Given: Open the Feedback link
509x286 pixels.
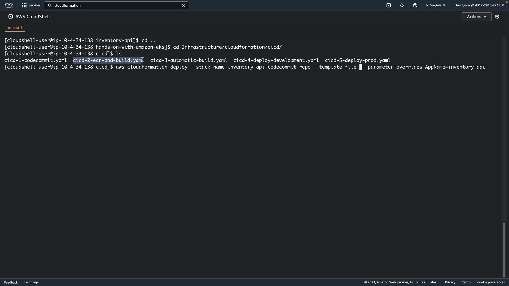Looking at the screenshot, I should 11,282.
